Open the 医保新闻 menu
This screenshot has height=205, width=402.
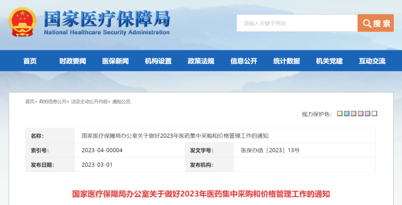point(115,61)
